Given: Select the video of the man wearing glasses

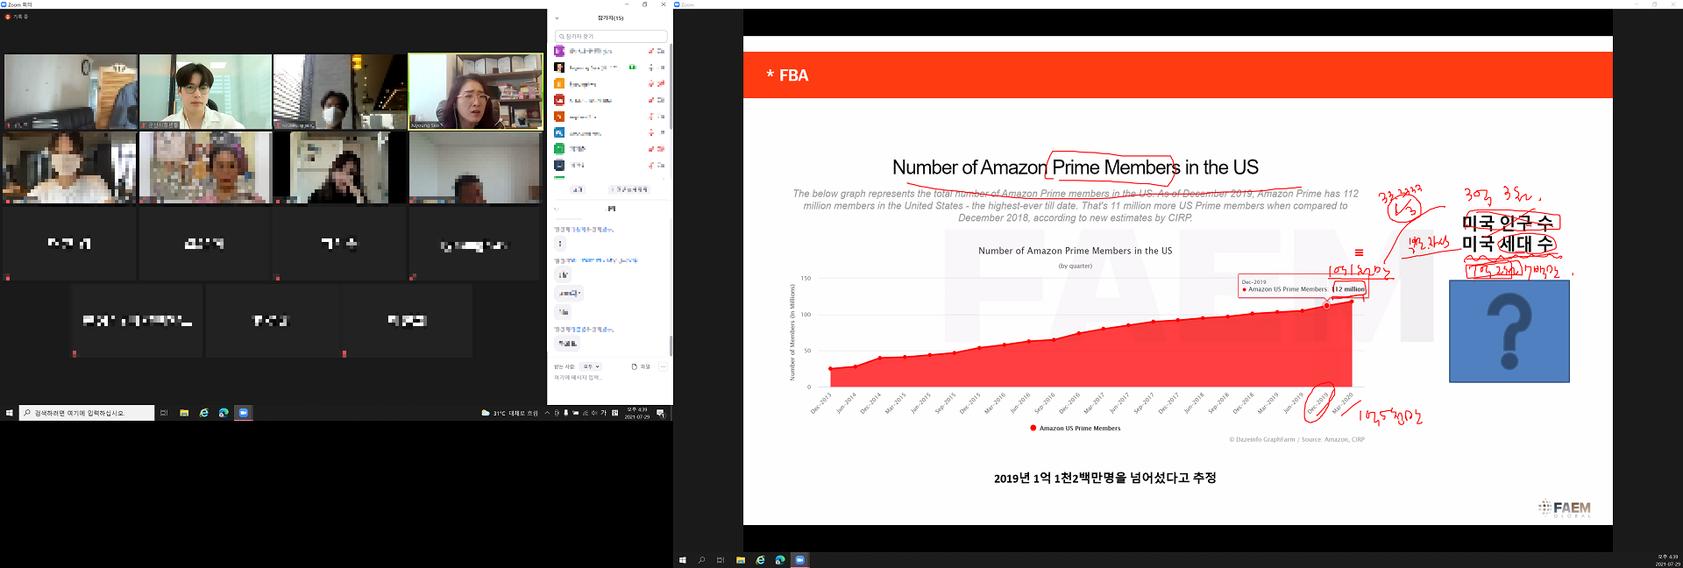Looking at the screenshot, I should [x=205, y=92].
